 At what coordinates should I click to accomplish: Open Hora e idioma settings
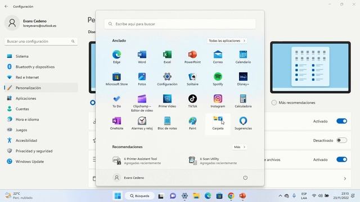pos(41,120)
